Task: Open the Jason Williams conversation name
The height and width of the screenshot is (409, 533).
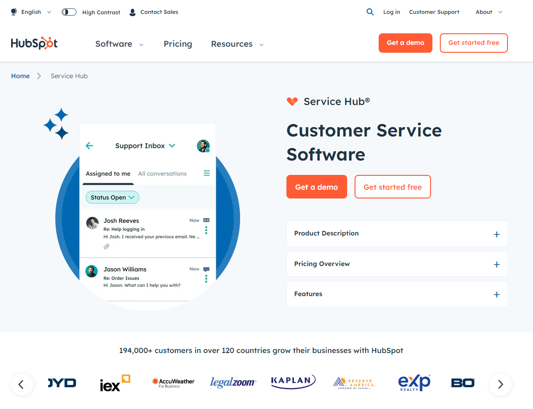Action: (x=125, y=269)
